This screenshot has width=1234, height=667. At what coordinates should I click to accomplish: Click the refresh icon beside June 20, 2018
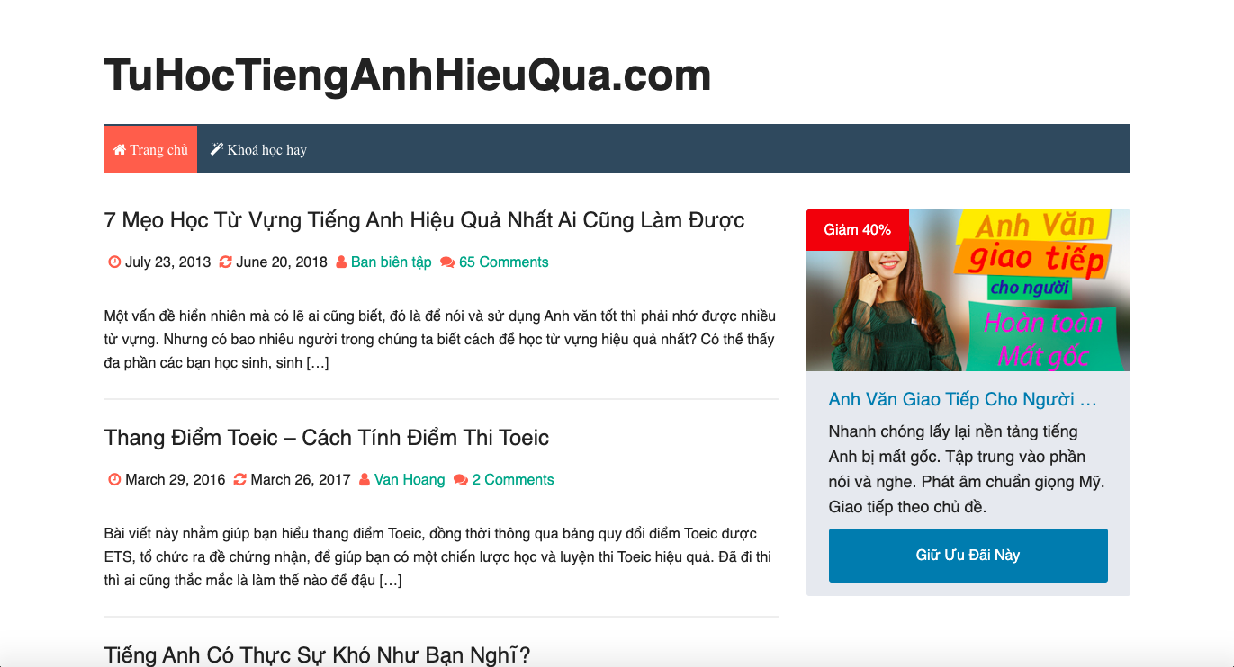[x=226, y=262]
